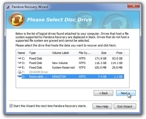
Task: Click the KINGSTON volume label
Action: [x=59, y=77]
